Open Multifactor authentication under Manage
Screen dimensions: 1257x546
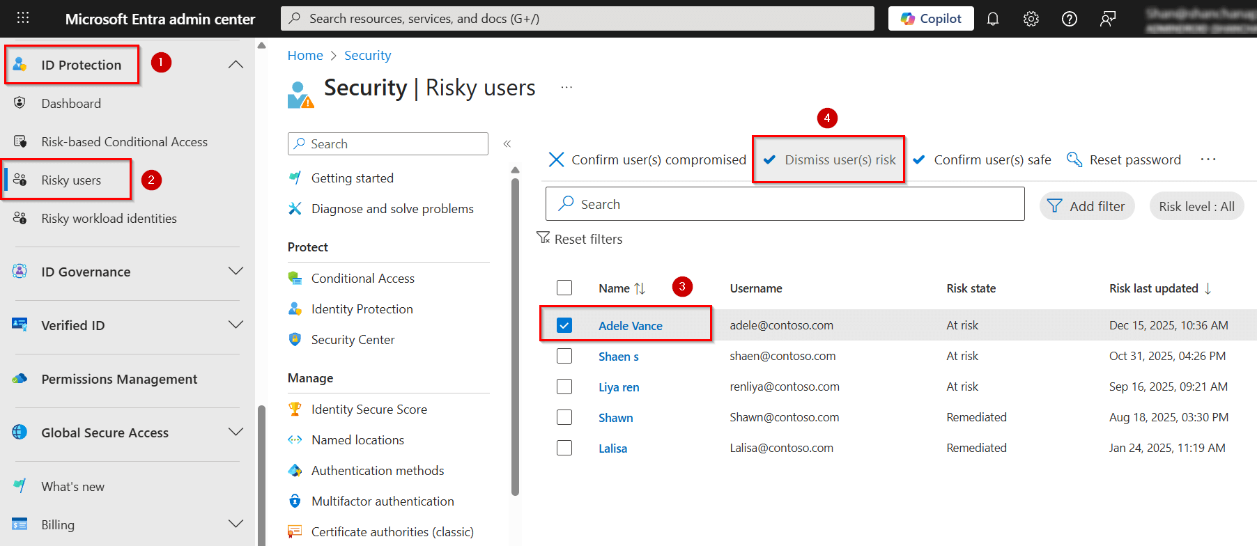click(x=383, y=501)
